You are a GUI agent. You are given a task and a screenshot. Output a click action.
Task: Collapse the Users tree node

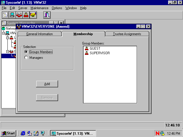8,38
